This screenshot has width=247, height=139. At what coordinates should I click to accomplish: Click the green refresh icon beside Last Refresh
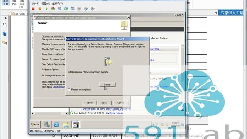[72, 113]
